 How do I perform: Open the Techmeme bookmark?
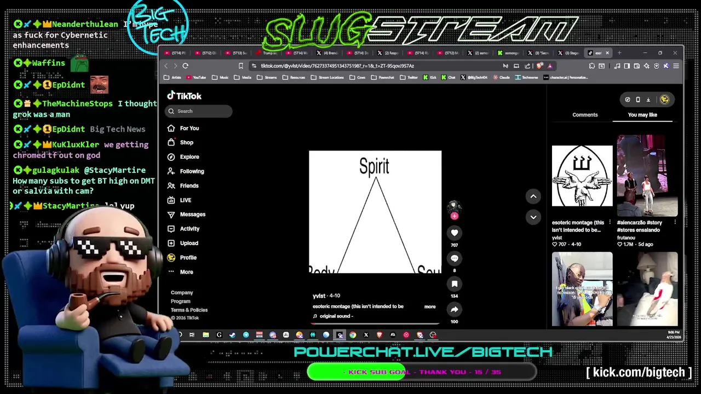coord(527,78)
